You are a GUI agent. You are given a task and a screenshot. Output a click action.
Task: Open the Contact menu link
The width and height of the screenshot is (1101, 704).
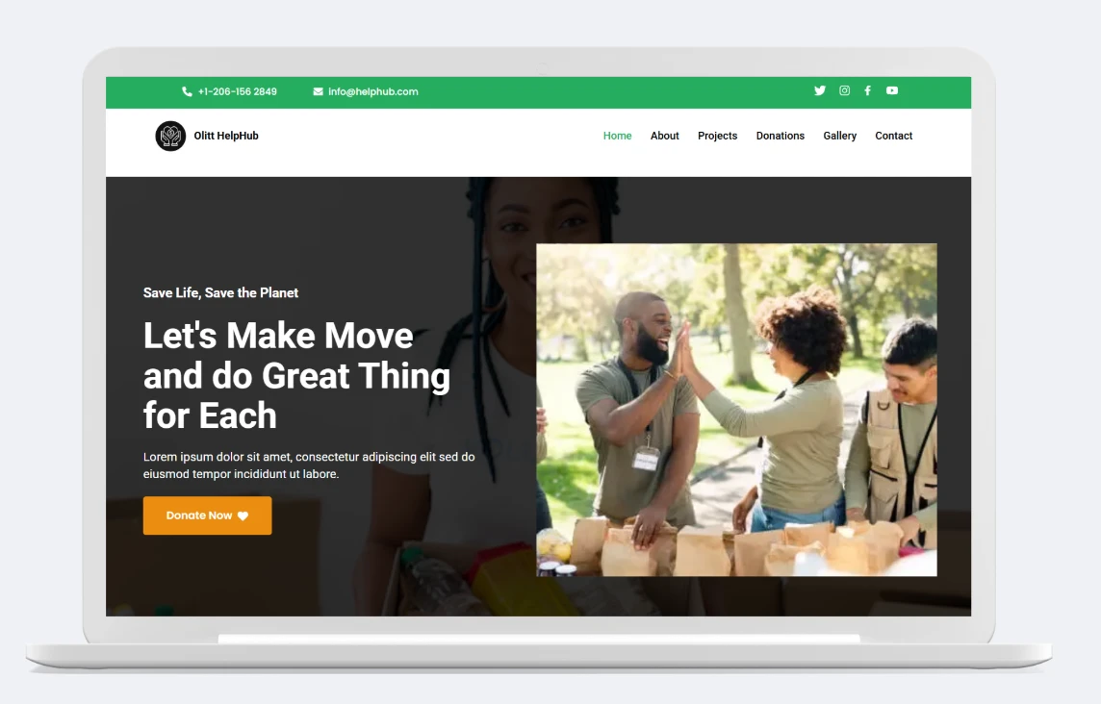coord(893,136)
